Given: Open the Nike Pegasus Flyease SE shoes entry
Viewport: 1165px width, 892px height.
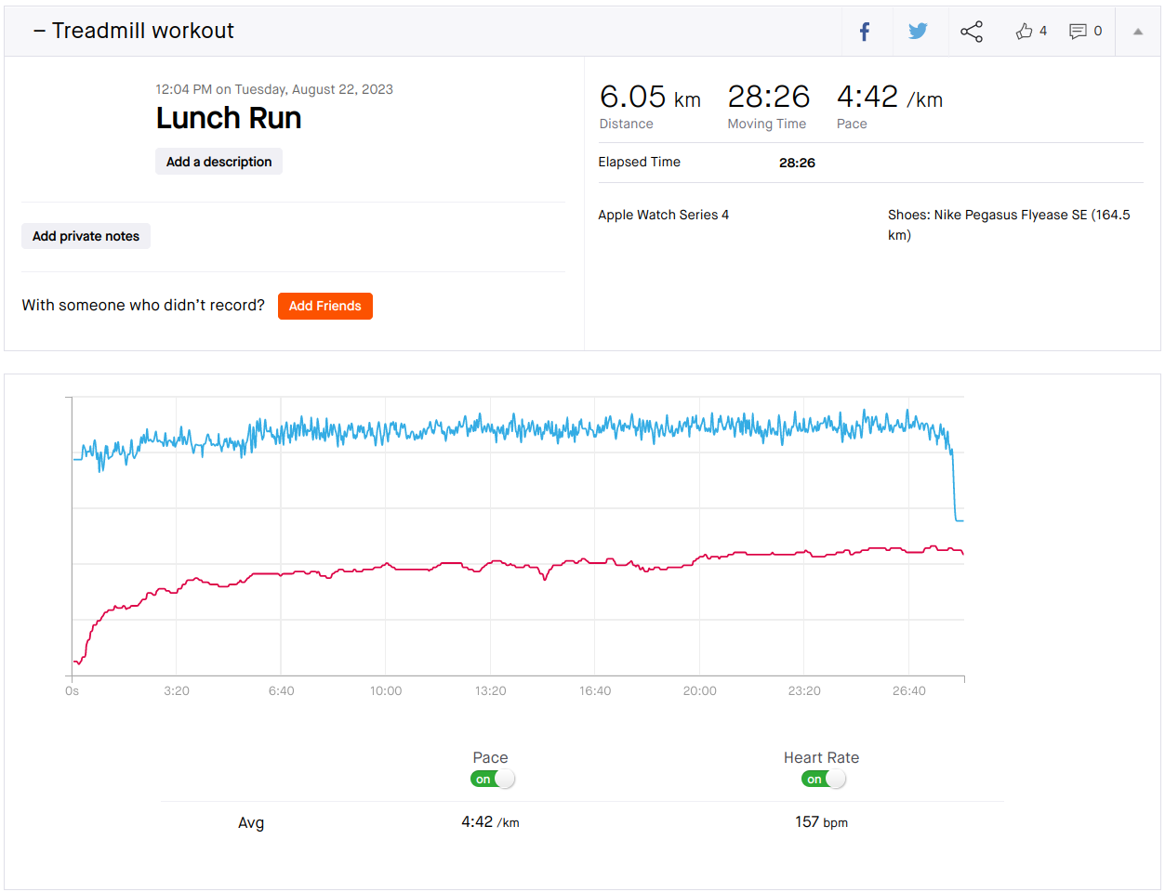Looking at the screenshot, I should 1009,216.
